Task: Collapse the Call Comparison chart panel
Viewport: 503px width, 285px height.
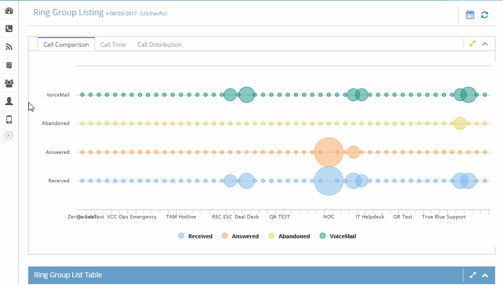Action: tap(485, 44)
